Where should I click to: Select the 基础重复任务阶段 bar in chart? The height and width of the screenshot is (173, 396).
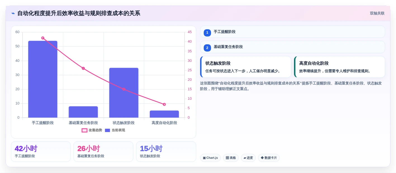coord(83,112)
